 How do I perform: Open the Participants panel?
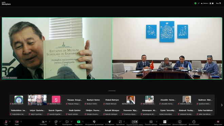(x=43, y=122)
